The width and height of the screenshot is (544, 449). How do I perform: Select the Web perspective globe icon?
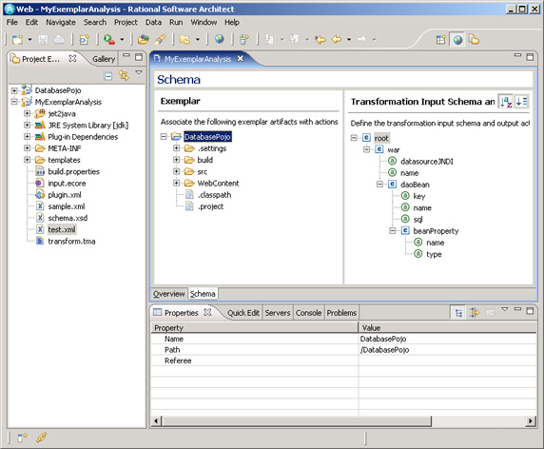tap(458, 40)
